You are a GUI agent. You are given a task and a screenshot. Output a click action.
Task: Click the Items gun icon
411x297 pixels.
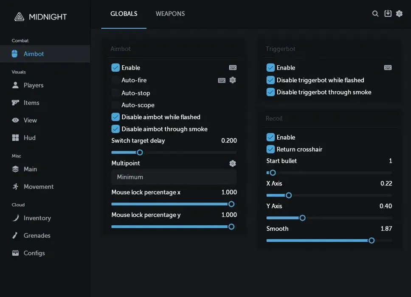[15, 102]
